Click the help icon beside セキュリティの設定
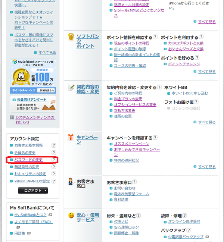Image resolution: width=224 pixels, height=242 pixels. 54,174
